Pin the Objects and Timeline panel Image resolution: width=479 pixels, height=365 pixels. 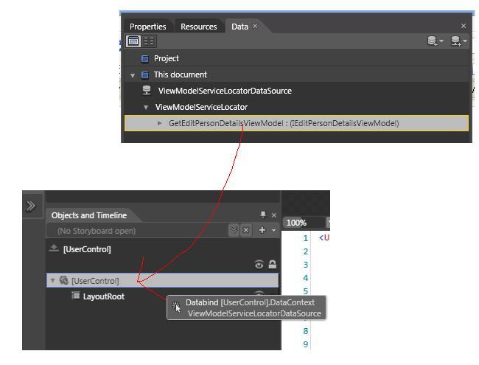click(263, 215)
